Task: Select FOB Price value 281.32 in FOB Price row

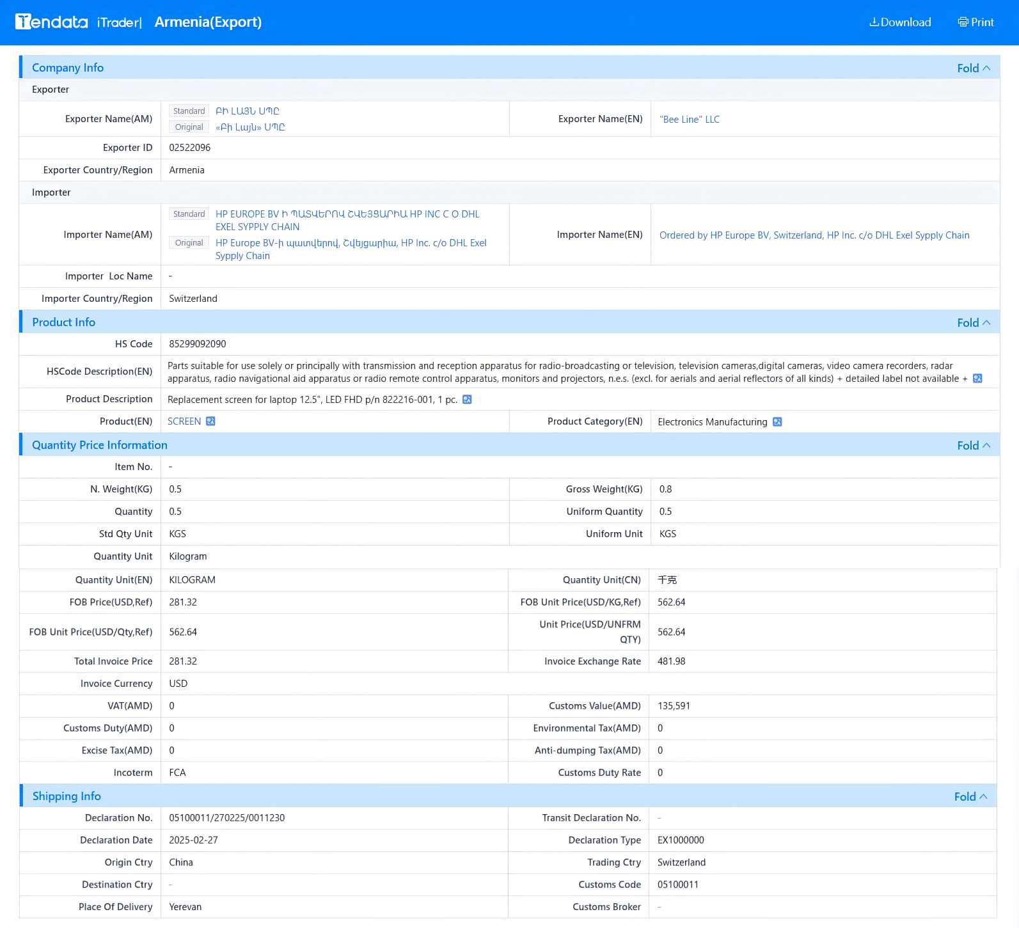Action: pyautogui.click(x=183, y=602)
